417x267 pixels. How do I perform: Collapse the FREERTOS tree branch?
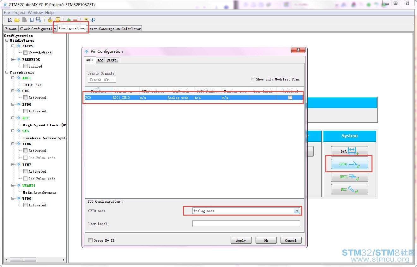tap(13, 59)
